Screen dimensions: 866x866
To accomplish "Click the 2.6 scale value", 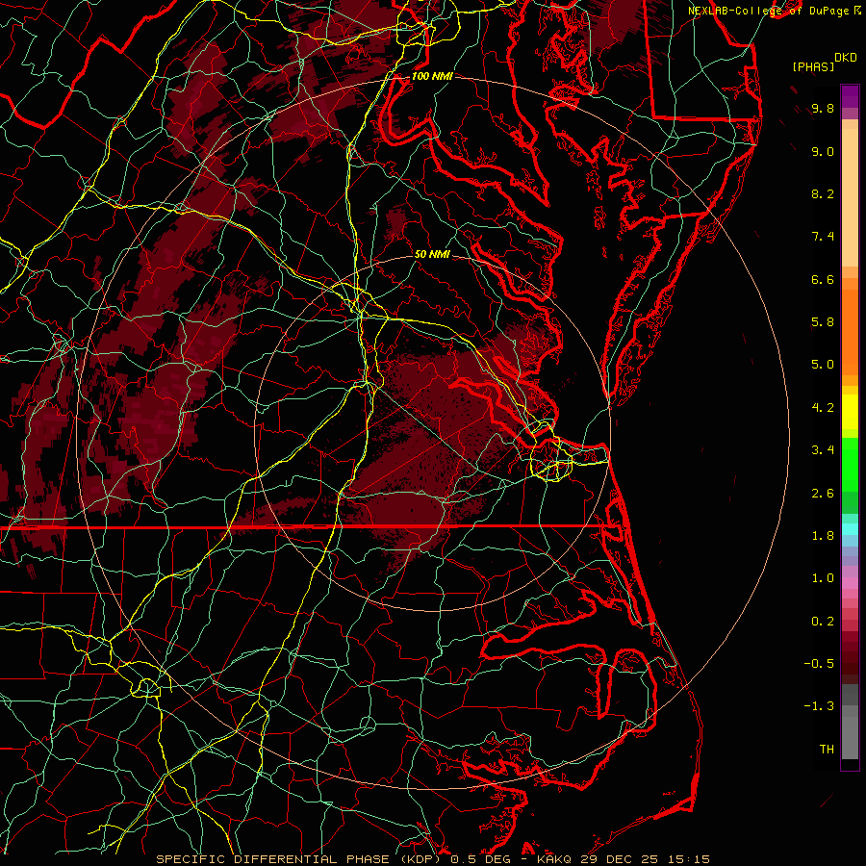I will click(823, 494).
